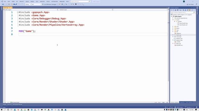Click the bookmark toolbar icon
Viewport: 199px width, 111px height.
(76, 4)
